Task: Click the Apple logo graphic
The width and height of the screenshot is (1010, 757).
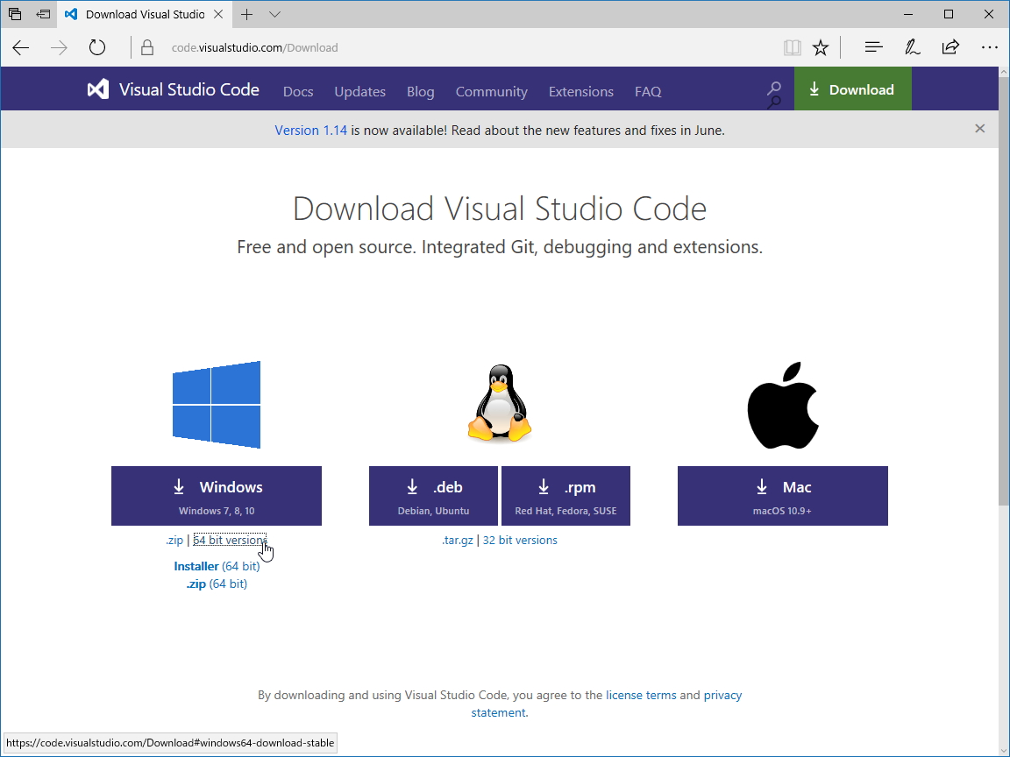Action: 782,404
